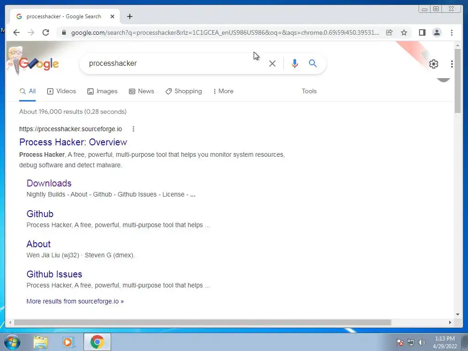The image size is (468, 351).
Task: Click the Chrome taskbar icon
Action: tap(97, 342)
